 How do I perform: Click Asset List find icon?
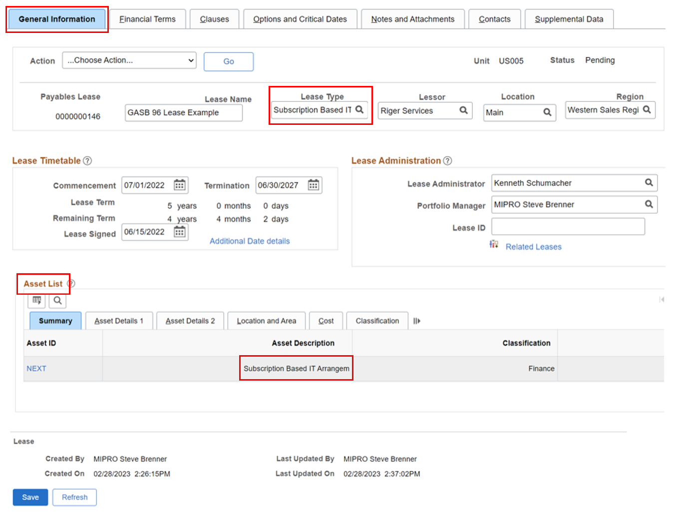[x=58, y=301]
